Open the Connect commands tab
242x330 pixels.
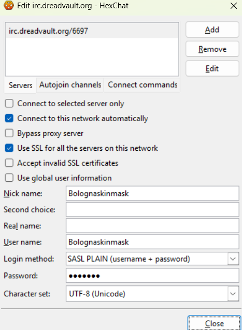[143, 85]
